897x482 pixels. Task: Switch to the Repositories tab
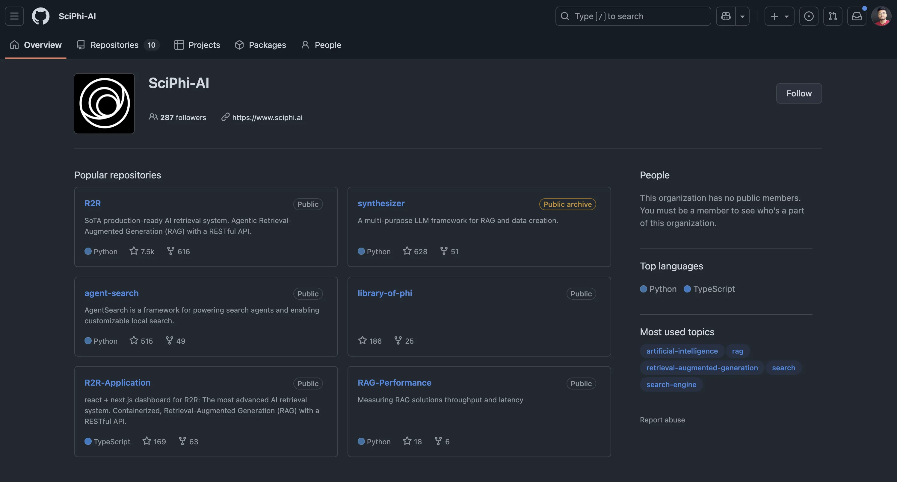click(114, 45)
